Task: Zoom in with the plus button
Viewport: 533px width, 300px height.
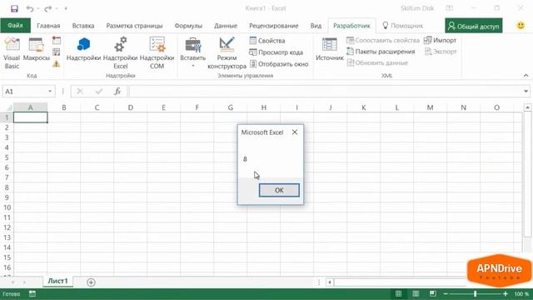Action: [x=506, y=294]
